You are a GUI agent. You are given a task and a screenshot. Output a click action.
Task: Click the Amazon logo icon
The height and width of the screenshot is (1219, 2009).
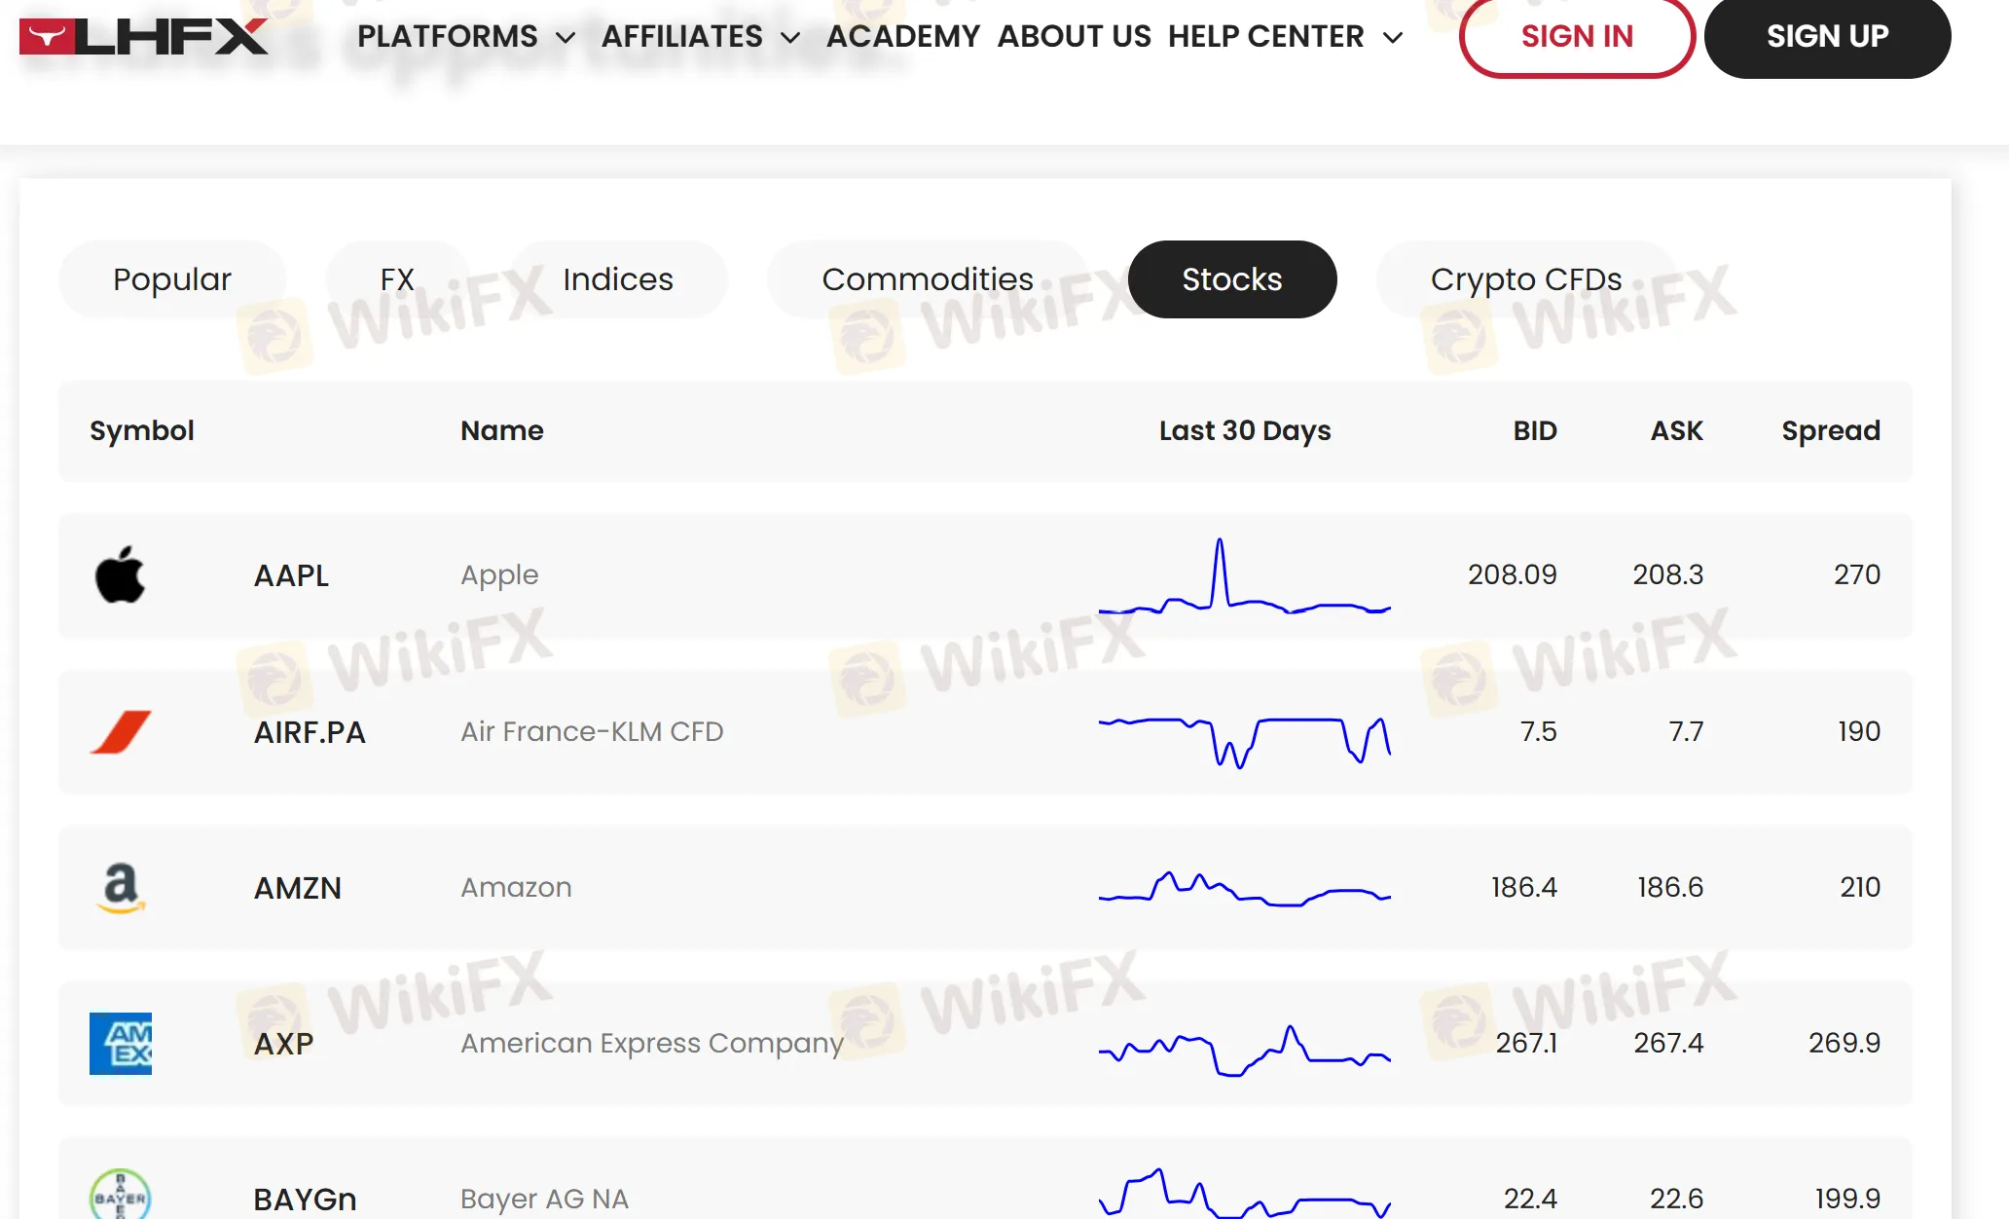(x=121, y=887)
